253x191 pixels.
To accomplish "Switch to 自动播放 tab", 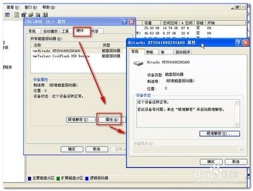I will tap(51, 31).
